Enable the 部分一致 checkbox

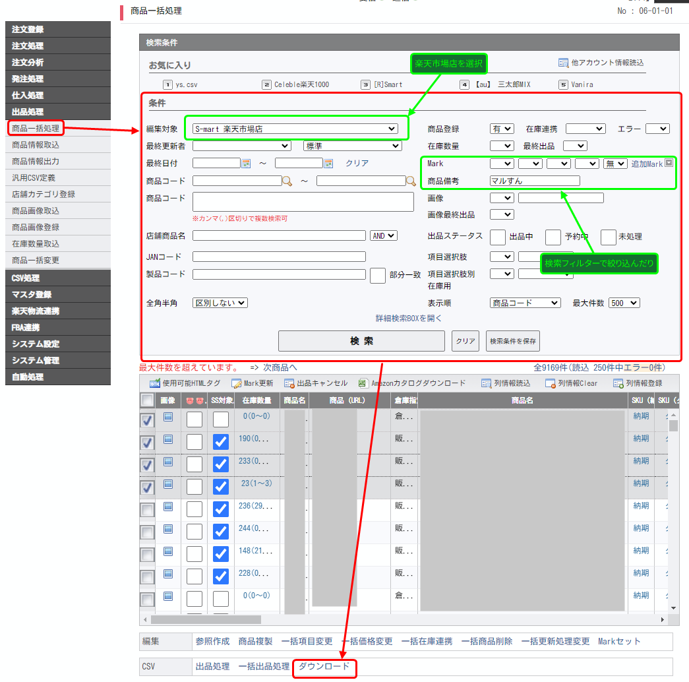point(378,275)
